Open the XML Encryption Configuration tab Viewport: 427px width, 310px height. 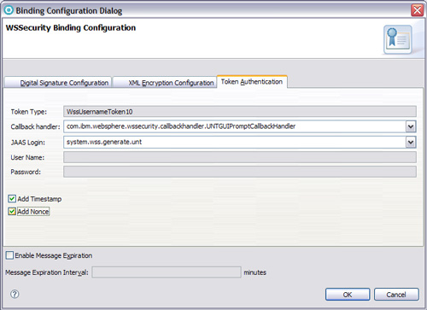[x=165, y=83]
